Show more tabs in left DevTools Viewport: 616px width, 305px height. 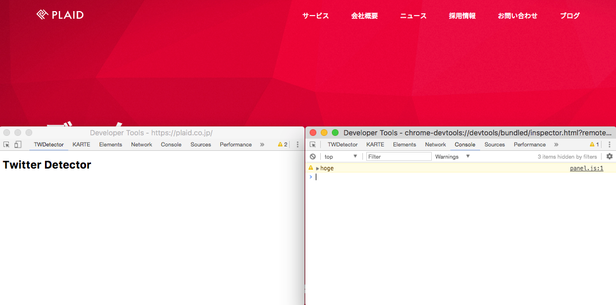(262, 145)
